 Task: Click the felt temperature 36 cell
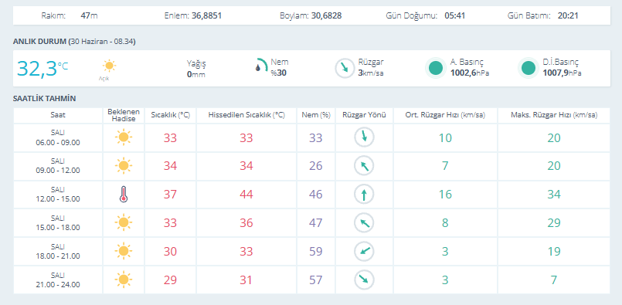[x=246, y=222]
